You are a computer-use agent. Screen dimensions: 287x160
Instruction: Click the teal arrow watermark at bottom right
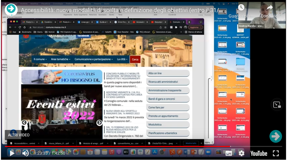(x=275, y=136)
